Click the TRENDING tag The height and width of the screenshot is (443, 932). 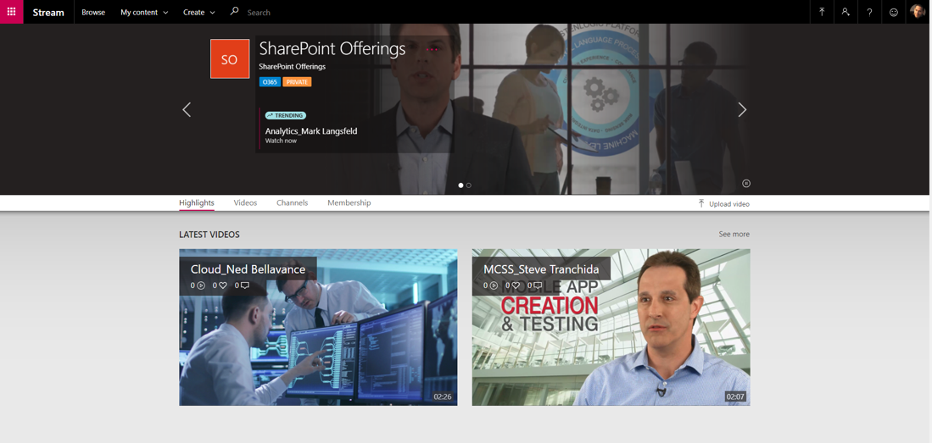pyautogui.click(x=286, y=115)
